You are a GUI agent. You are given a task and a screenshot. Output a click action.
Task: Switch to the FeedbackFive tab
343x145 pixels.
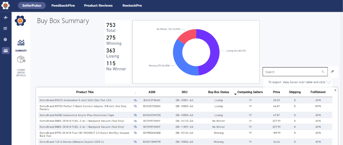click(65, 6)
